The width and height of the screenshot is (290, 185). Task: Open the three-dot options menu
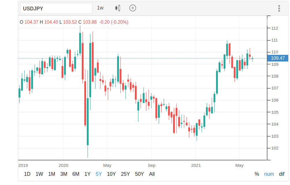pos(279,8)
